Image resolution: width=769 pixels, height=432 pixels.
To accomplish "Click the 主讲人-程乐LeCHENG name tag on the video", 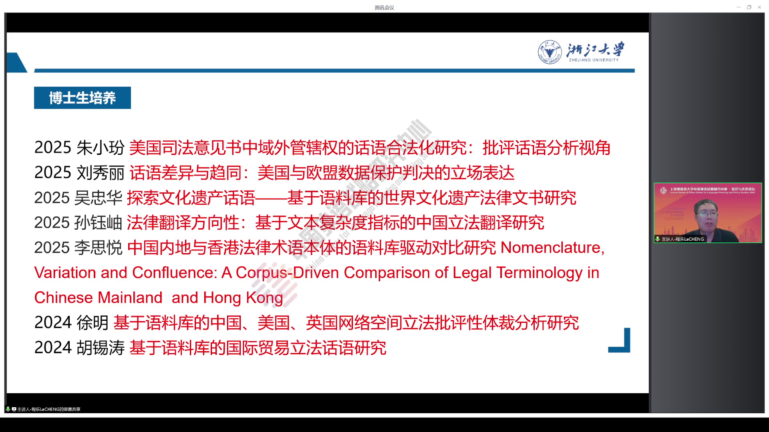I will point(682,239).
